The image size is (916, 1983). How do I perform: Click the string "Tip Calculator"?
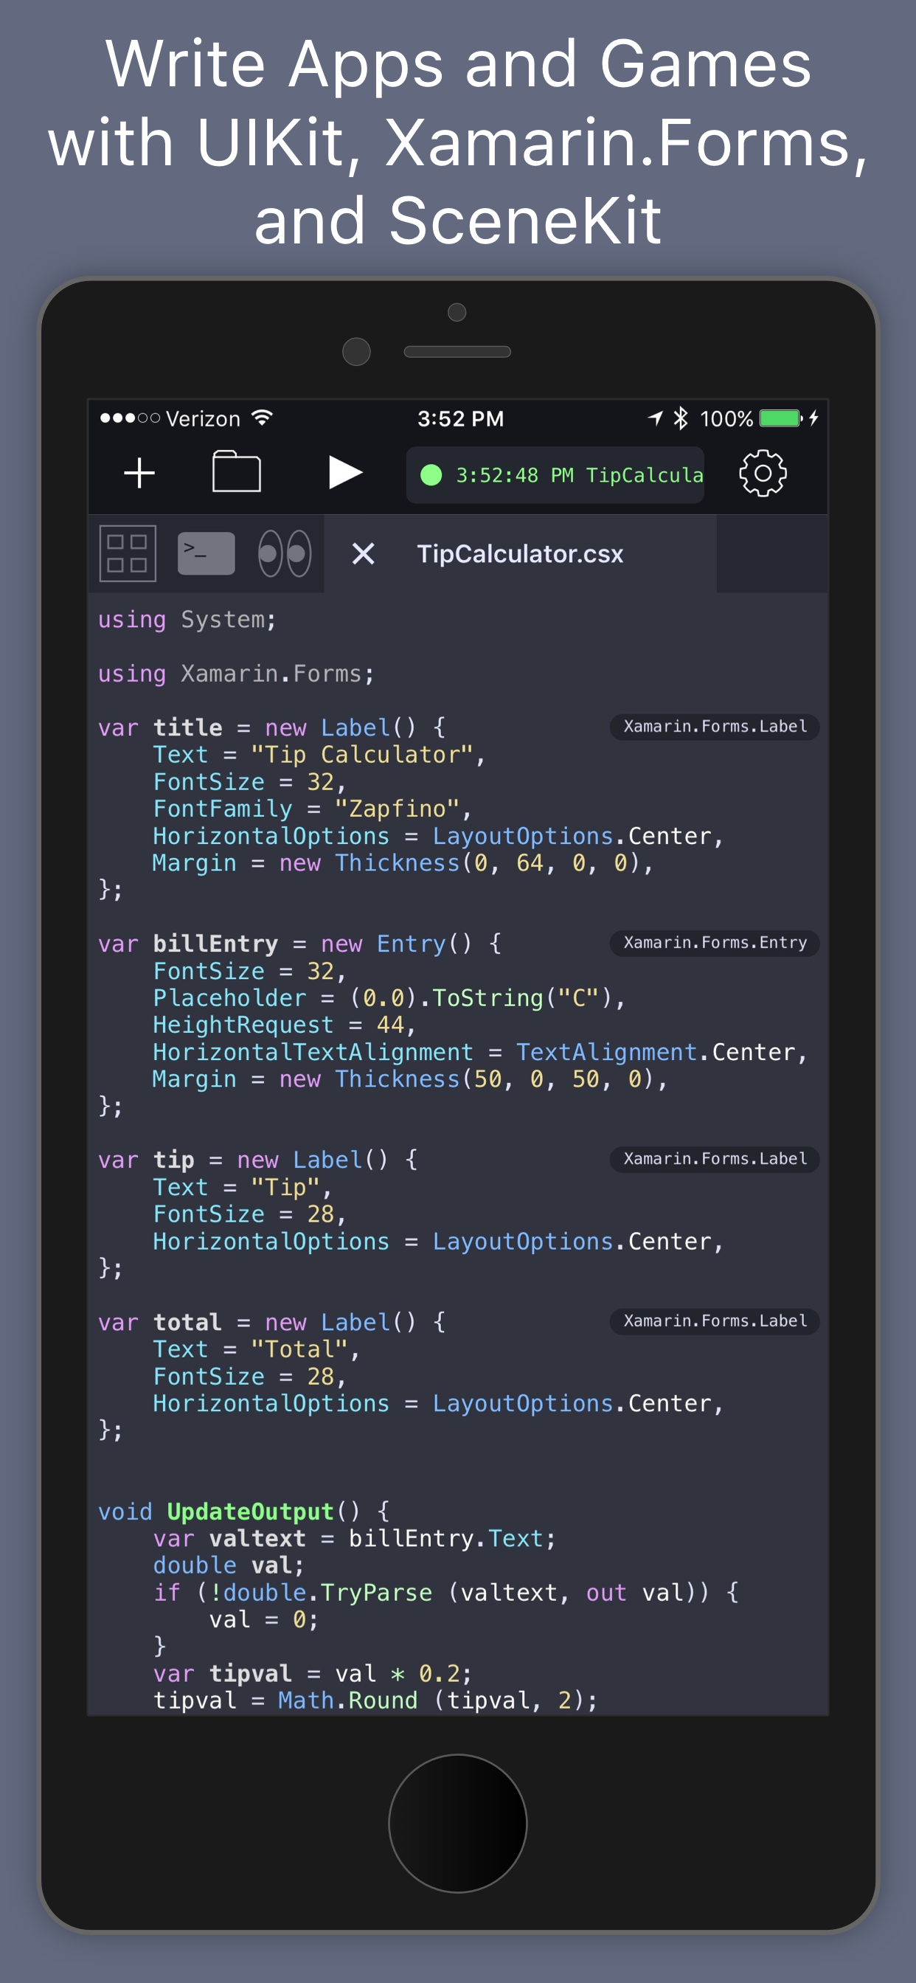click(362, 755)
